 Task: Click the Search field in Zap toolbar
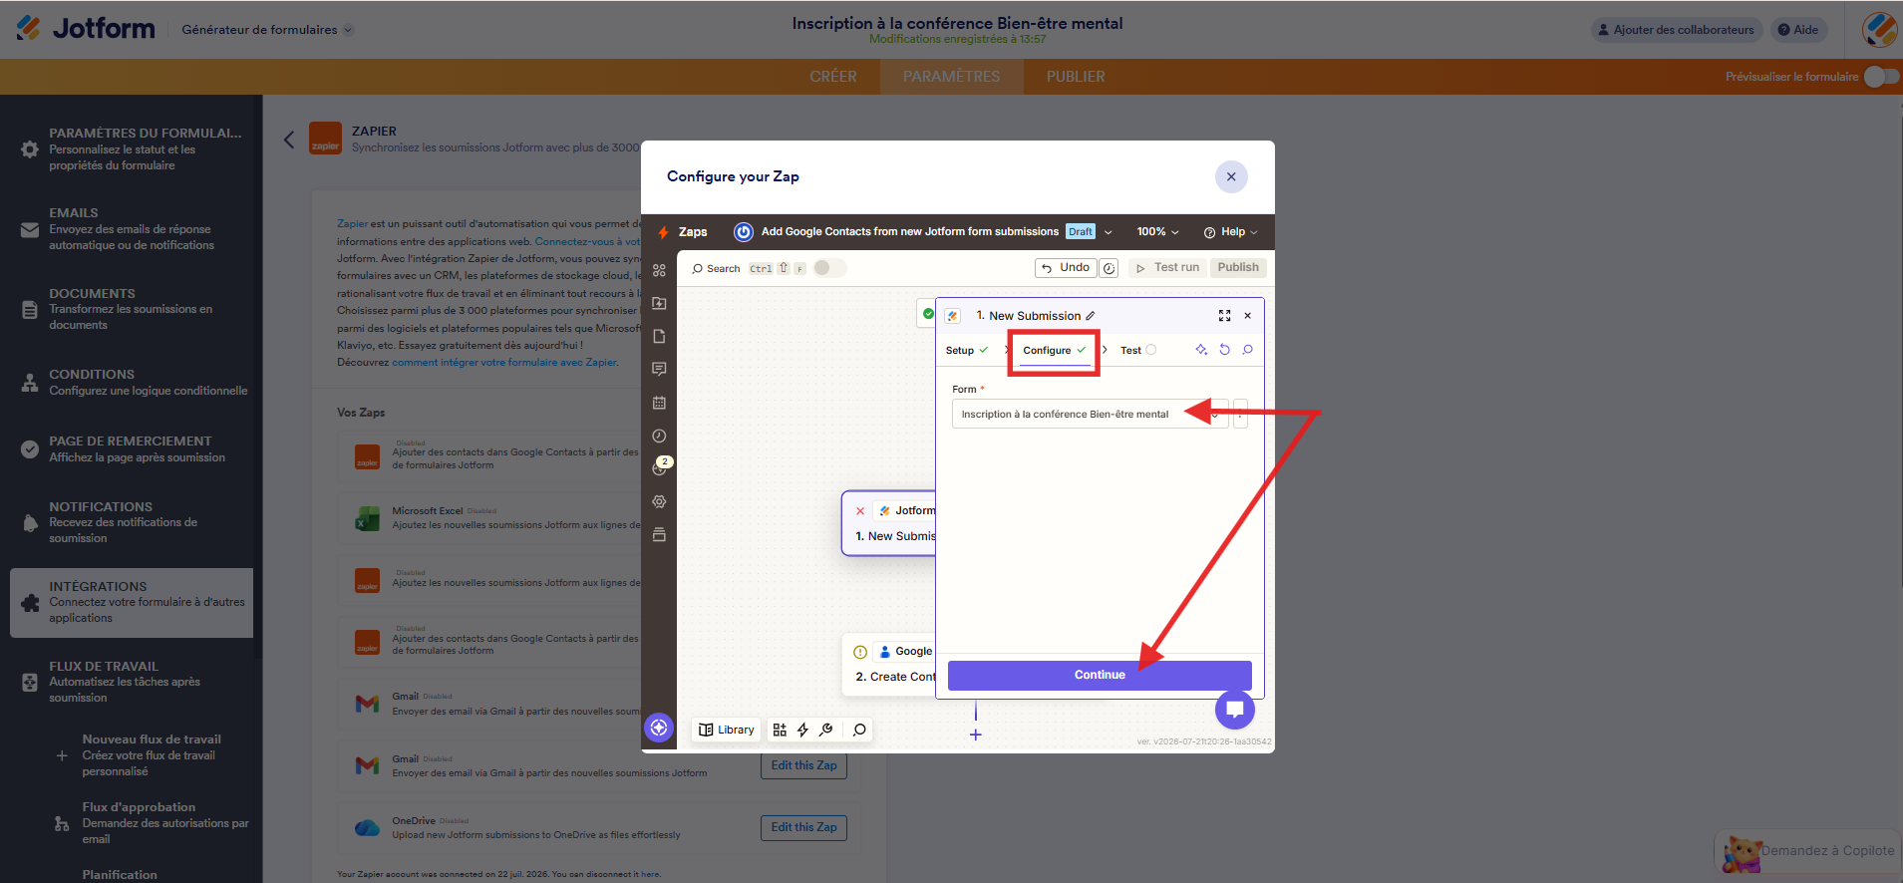(716, 268)
